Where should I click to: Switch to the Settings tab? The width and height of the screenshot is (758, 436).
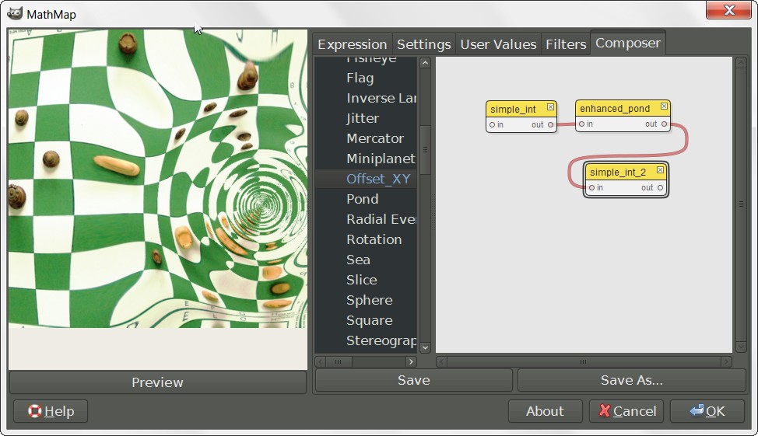coord(424,44)
